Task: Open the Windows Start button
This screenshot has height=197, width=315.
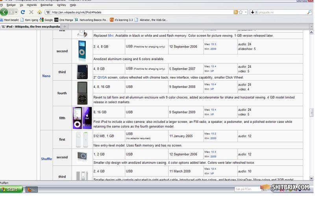Action: [11, 190]
